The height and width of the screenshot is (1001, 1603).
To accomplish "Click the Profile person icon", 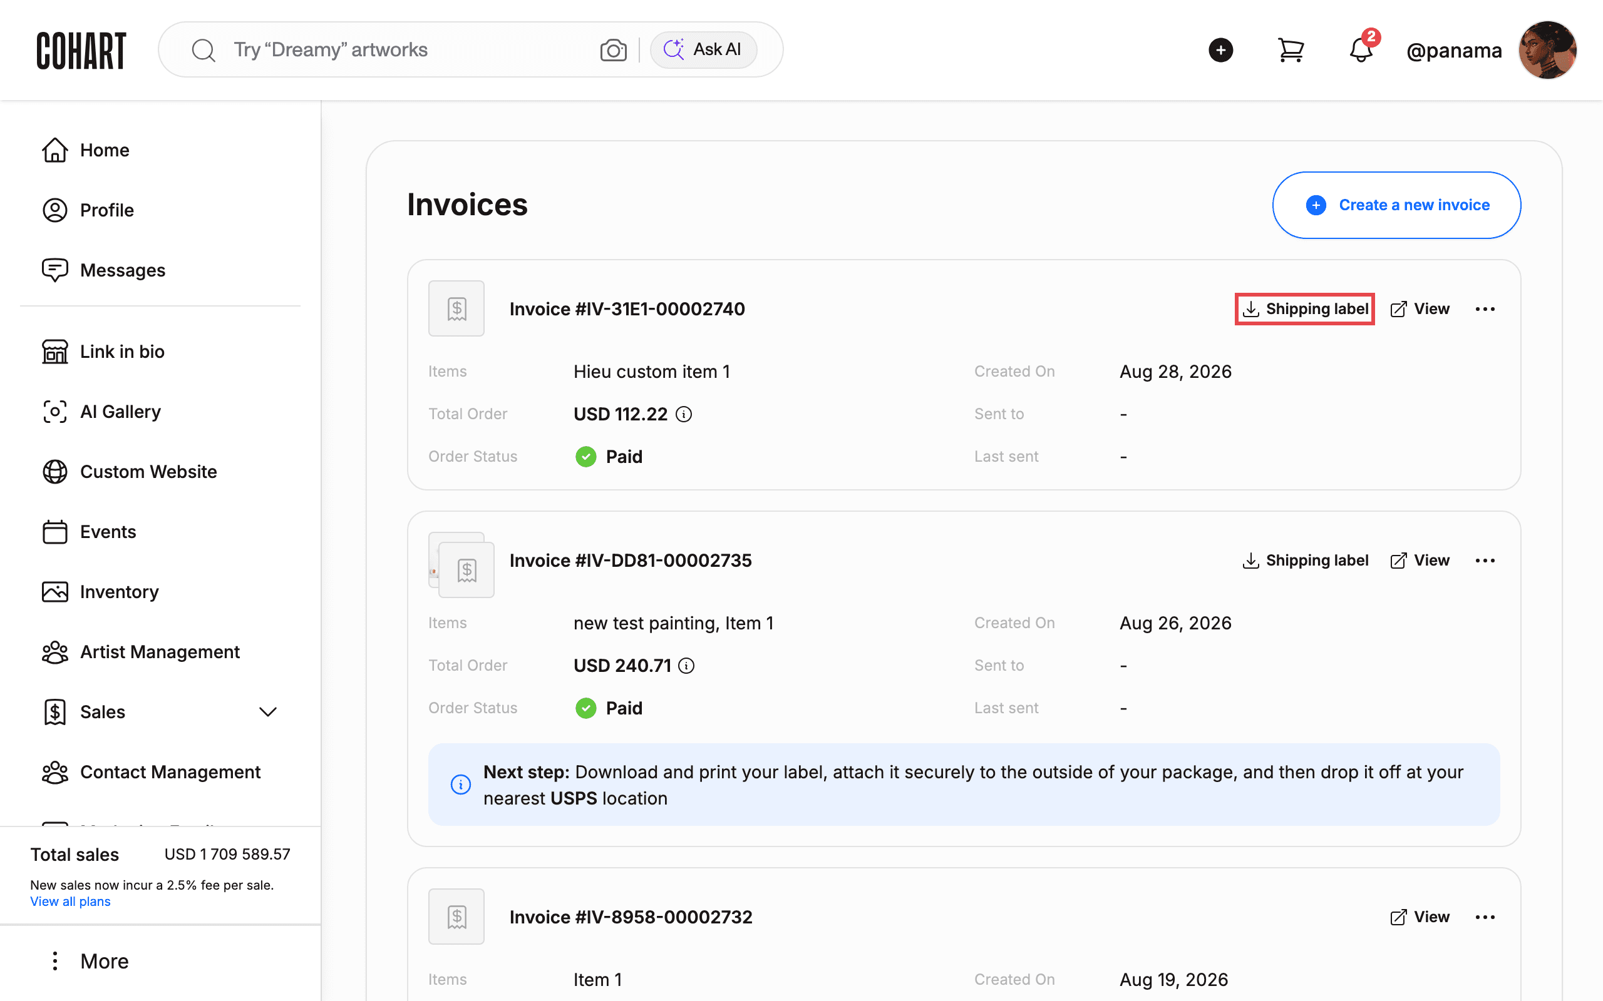I will click(x=55, y=210).
